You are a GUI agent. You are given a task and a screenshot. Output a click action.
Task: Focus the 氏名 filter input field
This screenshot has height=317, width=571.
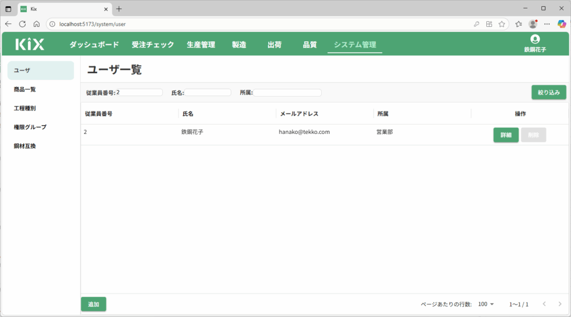(x=208, y=93)
